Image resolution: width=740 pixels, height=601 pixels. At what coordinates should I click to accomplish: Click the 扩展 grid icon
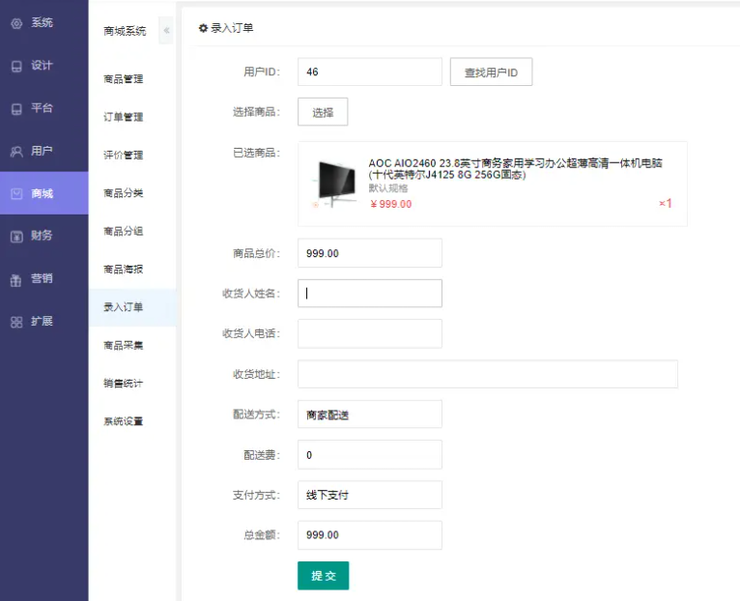[x=16, y=322]
